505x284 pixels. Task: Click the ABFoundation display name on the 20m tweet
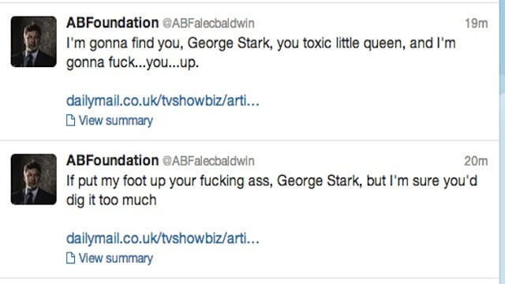[x=112, y=160]
